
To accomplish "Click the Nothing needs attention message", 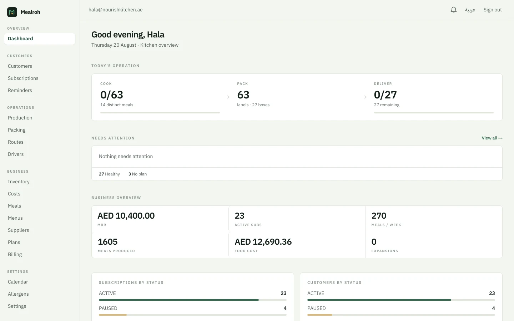I will click(126, 157).
